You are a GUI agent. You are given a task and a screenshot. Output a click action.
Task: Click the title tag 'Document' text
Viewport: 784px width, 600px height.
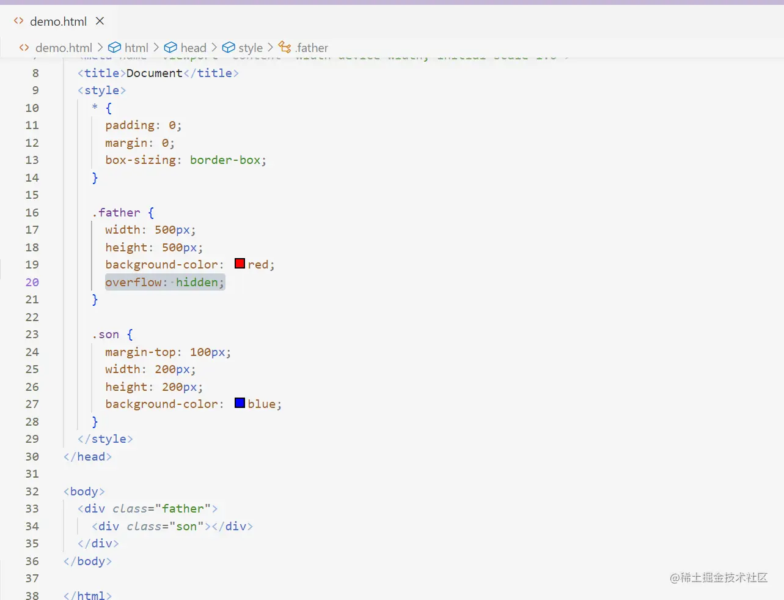(154, 73)
